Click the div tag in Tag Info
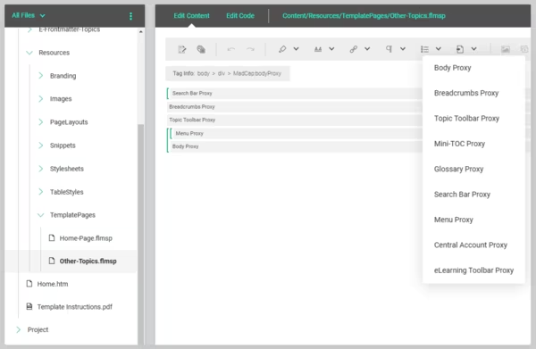Image resolution: width=536 pixels, height=349 pixels. [x=222, y=73]
